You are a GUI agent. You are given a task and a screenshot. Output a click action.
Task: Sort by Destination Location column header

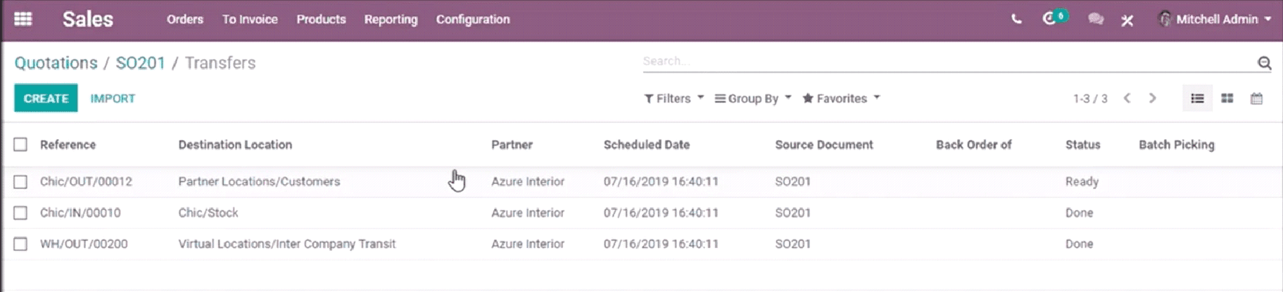(235, 145)
